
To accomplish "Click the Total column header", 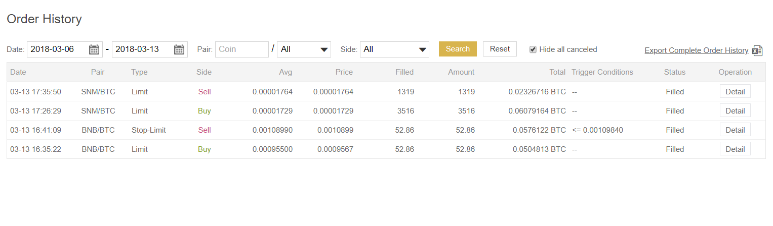I will point(557,72).
